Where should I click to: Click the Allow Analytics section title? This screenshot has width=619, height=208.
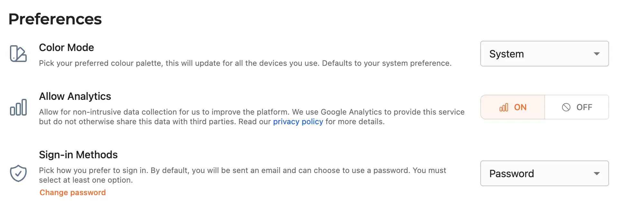pyautogui.click(x=75, y=96)
